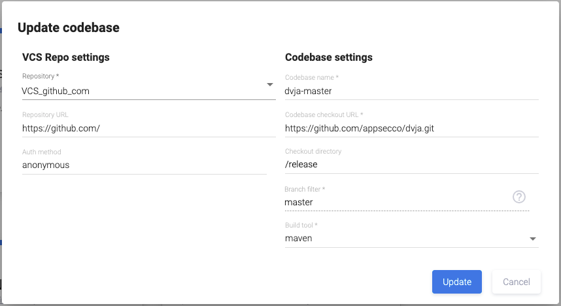Click the 'Checkout directory' label text
Viewport: 561px width, 306px height.
click(x=313, y=152)
